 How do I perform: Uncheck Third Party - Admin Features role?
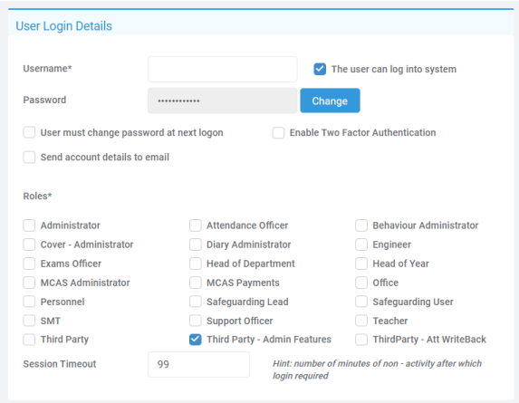196,340
